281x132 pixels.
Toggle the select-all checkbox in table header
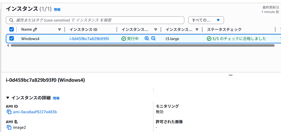click(x=12, y=29)
